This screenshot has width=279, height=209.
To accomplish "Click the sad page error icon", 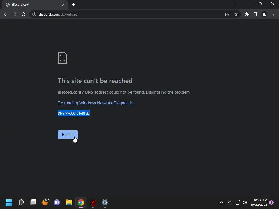I will point(62,58).
